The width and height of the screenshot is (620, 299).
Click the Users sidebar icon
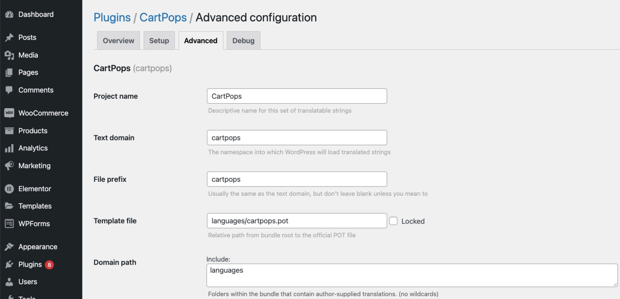(x=9, y=282)
